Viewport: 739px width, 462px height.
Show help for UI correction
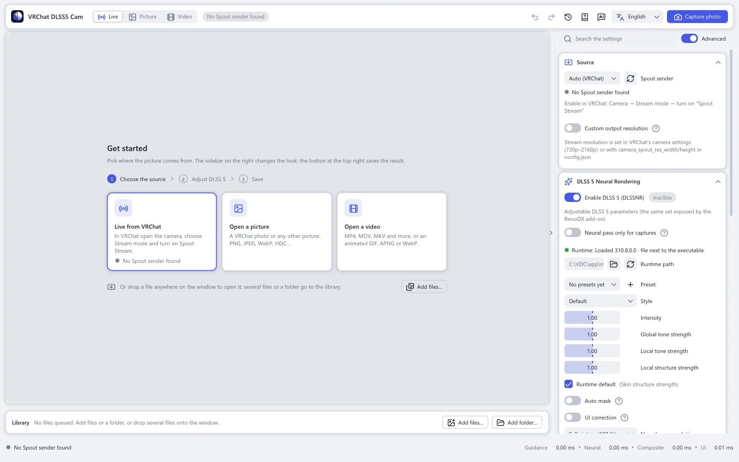[x=624, y=418]
